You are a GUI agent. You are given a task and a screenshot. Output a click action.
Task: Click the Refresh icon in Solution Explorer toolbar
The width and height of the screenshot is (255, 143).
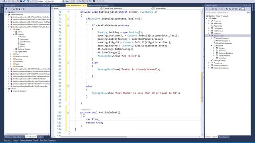[230, 9]
